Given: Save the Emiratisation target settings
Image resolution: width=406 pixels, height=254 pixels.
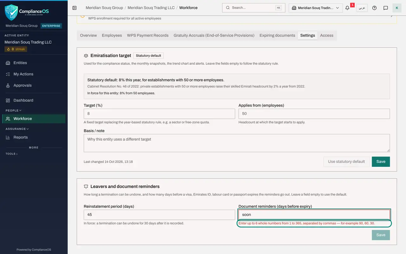Looking at the screenshot, I should (x=381, y=162).
